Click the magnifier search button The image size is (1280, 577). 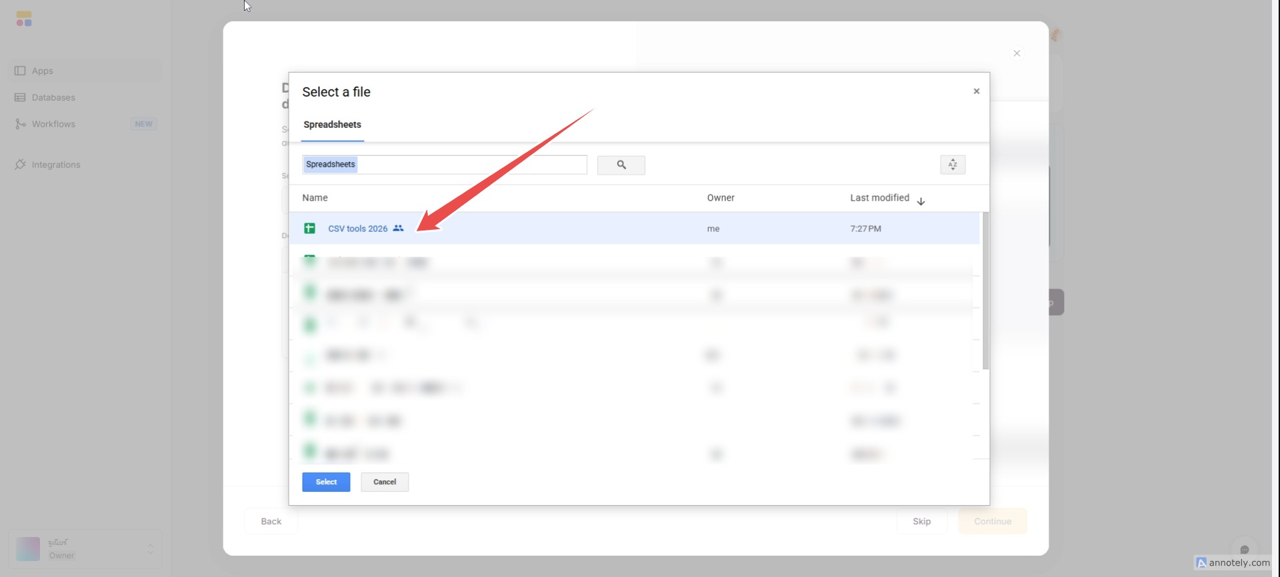tap(621, 165)
